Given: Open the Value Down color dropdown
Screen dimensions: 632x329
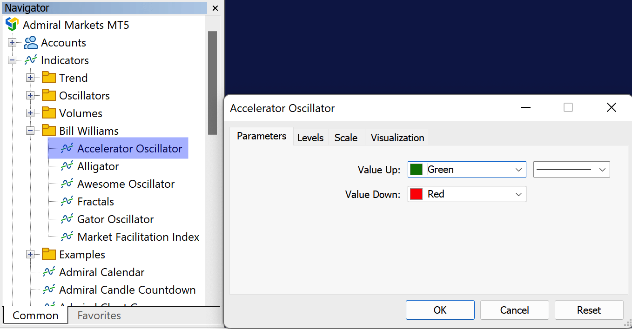Looking at the screenshot, I should click(467, 194).
